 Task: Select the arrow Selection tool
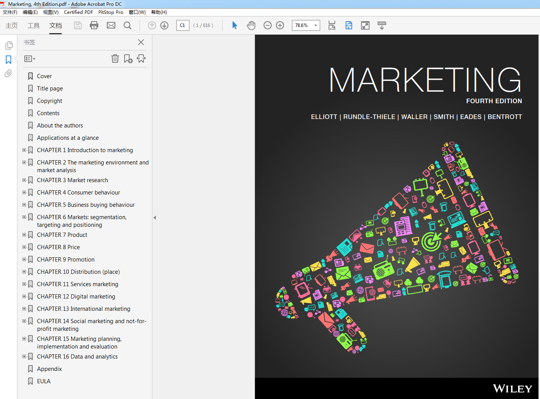235,25
